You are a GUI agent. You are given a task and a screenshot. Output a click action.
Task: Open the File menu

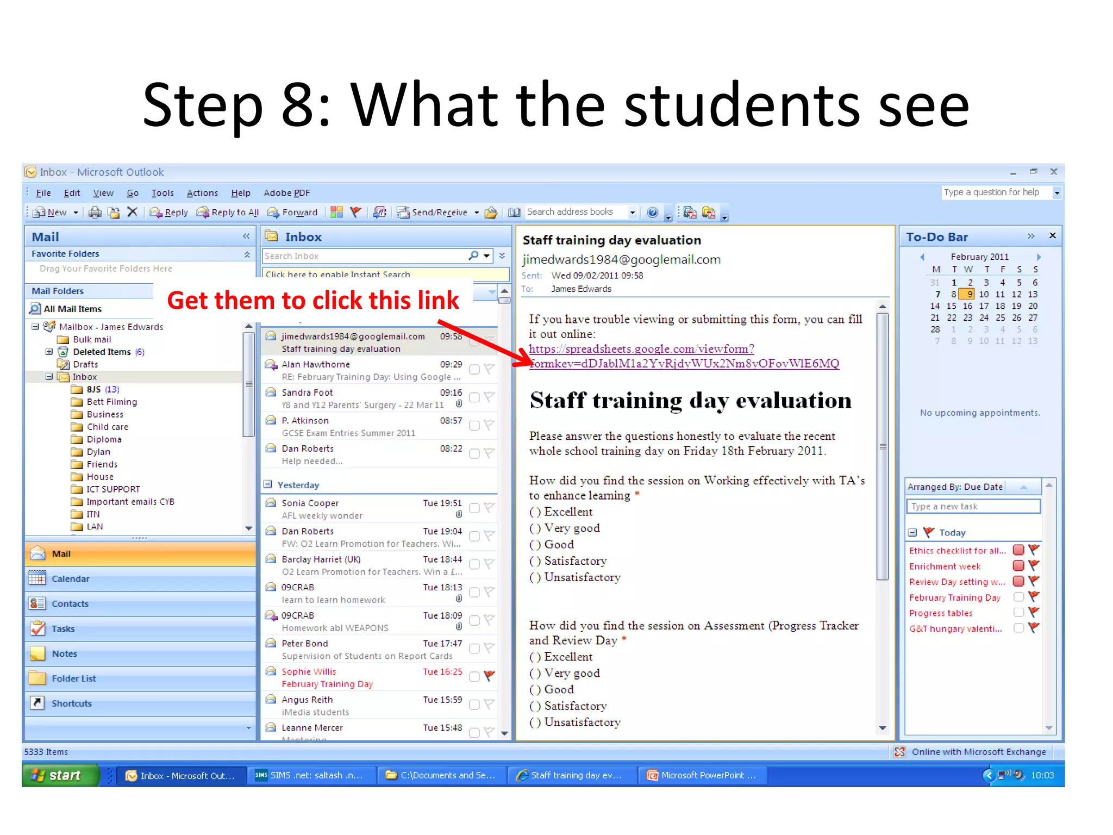point(43,193)
